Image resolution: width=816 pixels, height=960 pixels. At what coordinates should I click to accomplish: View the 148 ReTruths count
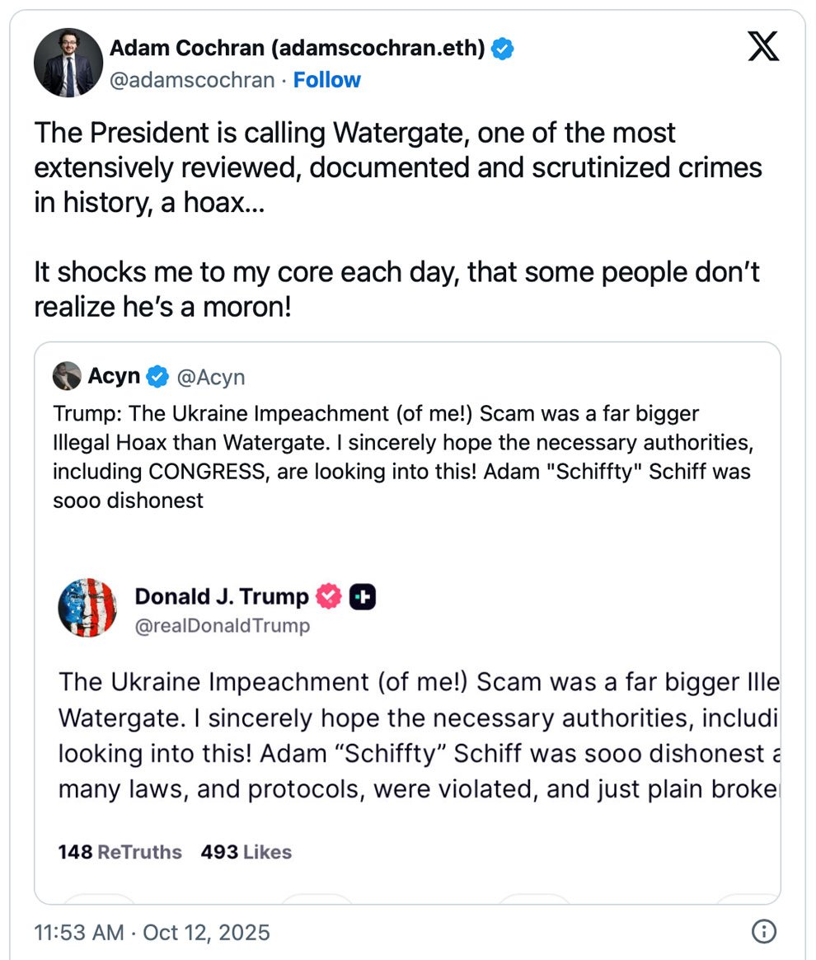pyautogui.click(x=120, y=852)
